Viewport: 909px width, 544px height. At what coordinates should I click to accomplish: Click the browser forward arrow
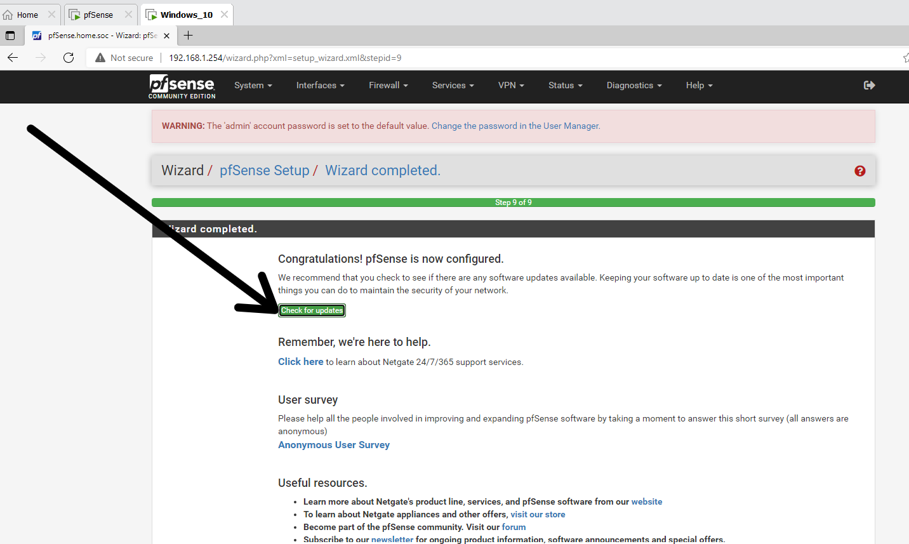[41, 58]
